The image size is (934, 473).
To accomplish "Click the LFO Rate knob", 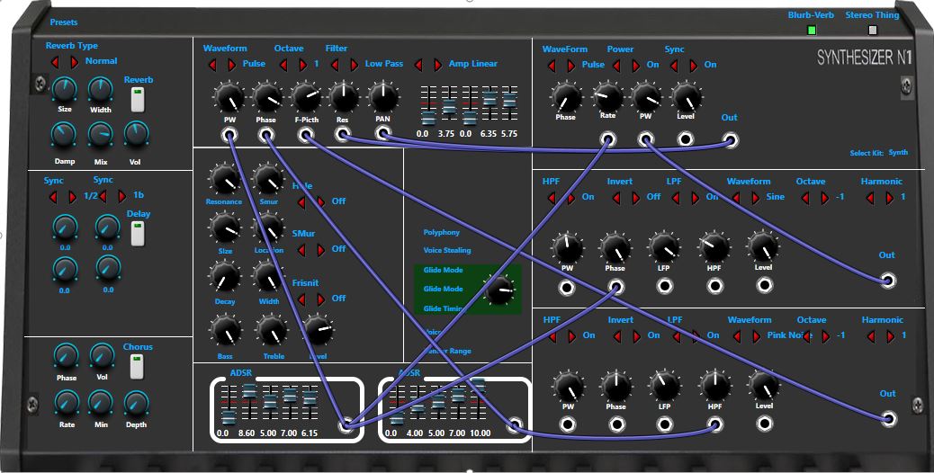I will click(x=607, y=97).
